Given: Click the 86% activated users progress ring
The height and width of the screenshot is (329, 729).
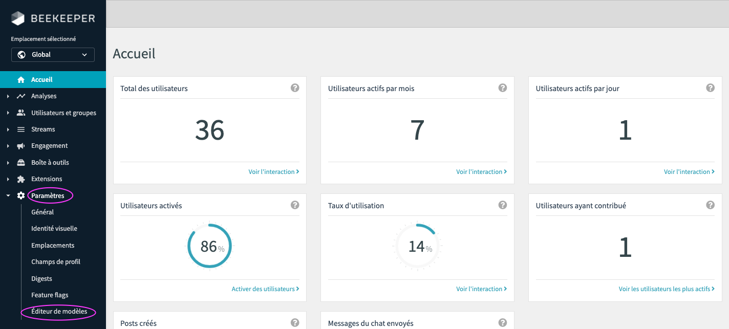Looking at the screenshot, I should pos(209,246).
